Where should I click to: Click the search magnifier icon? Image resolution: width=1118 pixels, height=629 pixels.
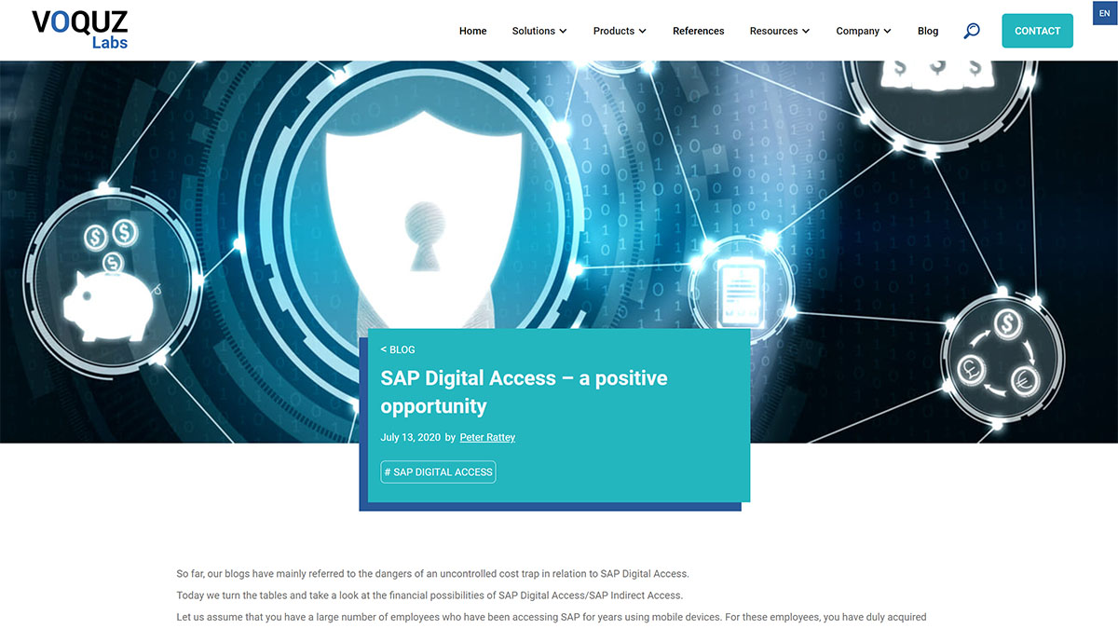(x=972, y=31)
